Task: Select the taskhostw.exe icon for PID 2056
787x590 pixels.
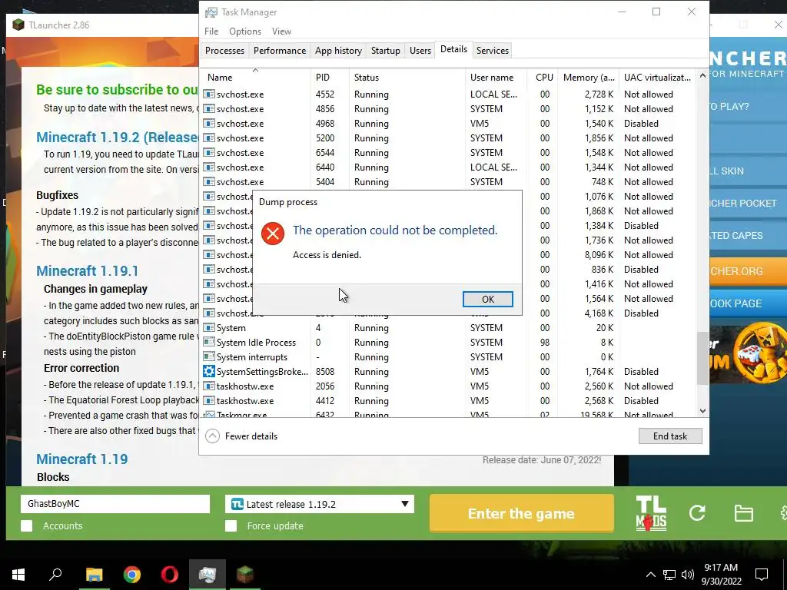Action: tap(209, 386)
